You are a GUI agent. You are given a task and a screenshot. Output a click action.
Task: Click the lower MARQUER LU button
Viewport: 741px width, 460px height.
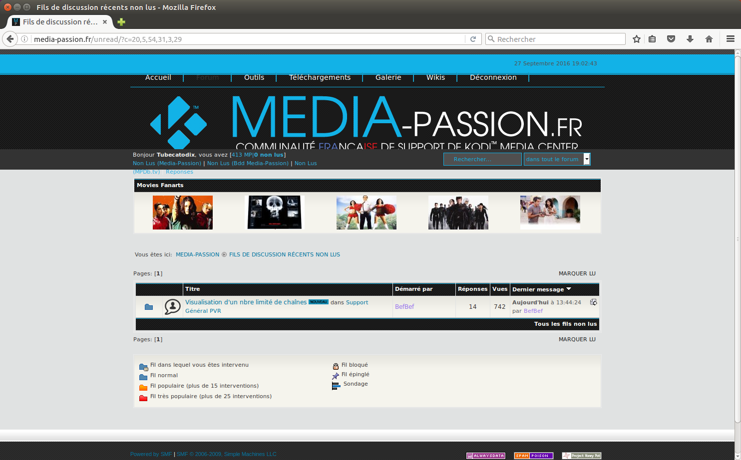click(577, 339)
